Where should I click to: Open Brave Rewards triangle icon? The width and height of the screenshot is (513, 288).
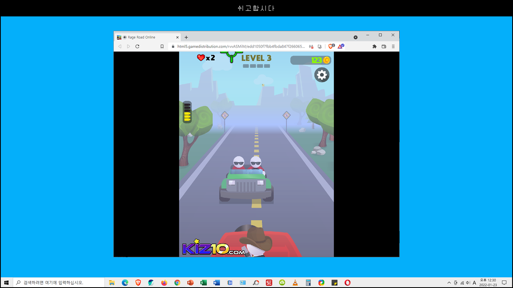pyautogui.click(x=340, y=46)
